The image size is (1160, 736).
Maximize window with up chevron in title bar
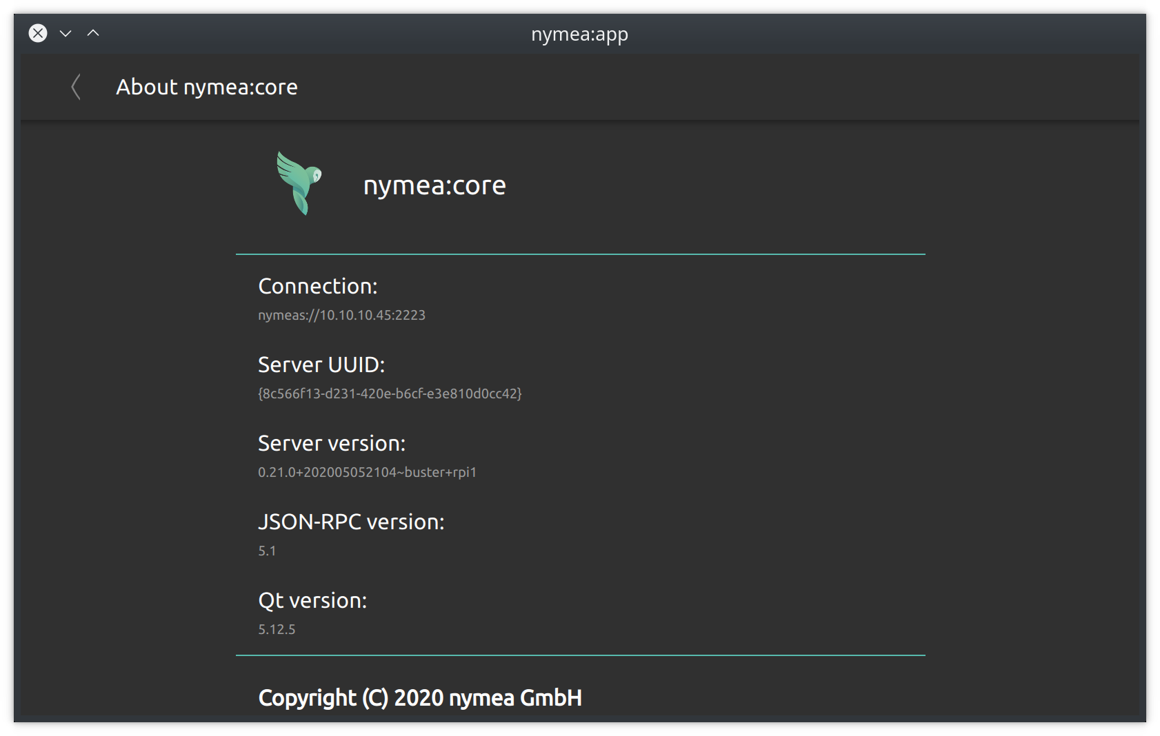pos(93,33)
